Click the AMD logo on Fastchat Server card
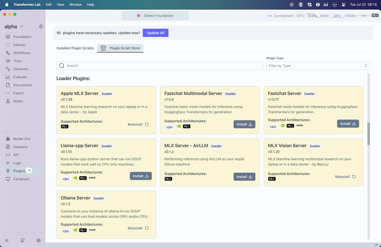The height and width of the screenshot is (247, 381). (x=299, y=126)
